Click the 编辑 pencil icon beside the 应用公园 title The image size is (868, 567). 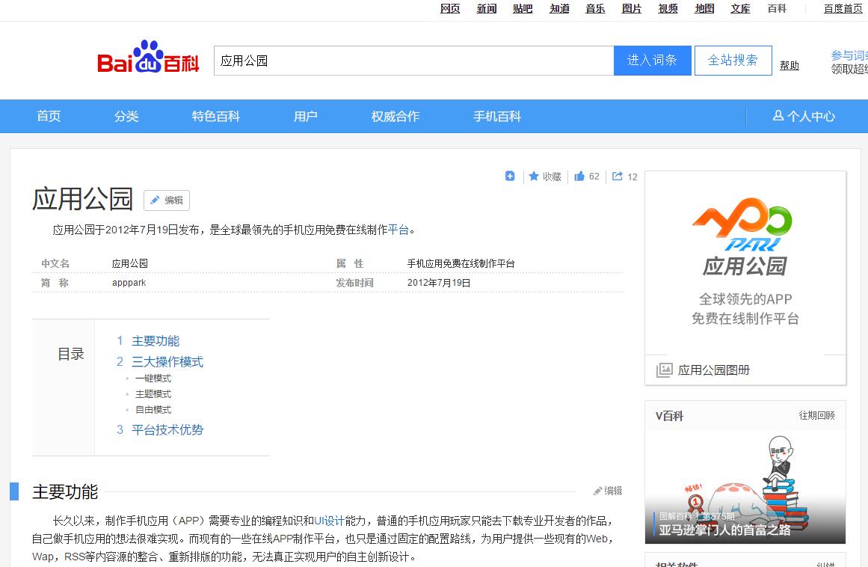[166, 200]
